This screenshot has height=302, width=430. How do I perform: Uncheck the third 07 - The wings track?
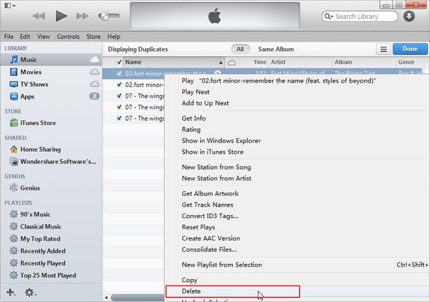coord(119,118)
